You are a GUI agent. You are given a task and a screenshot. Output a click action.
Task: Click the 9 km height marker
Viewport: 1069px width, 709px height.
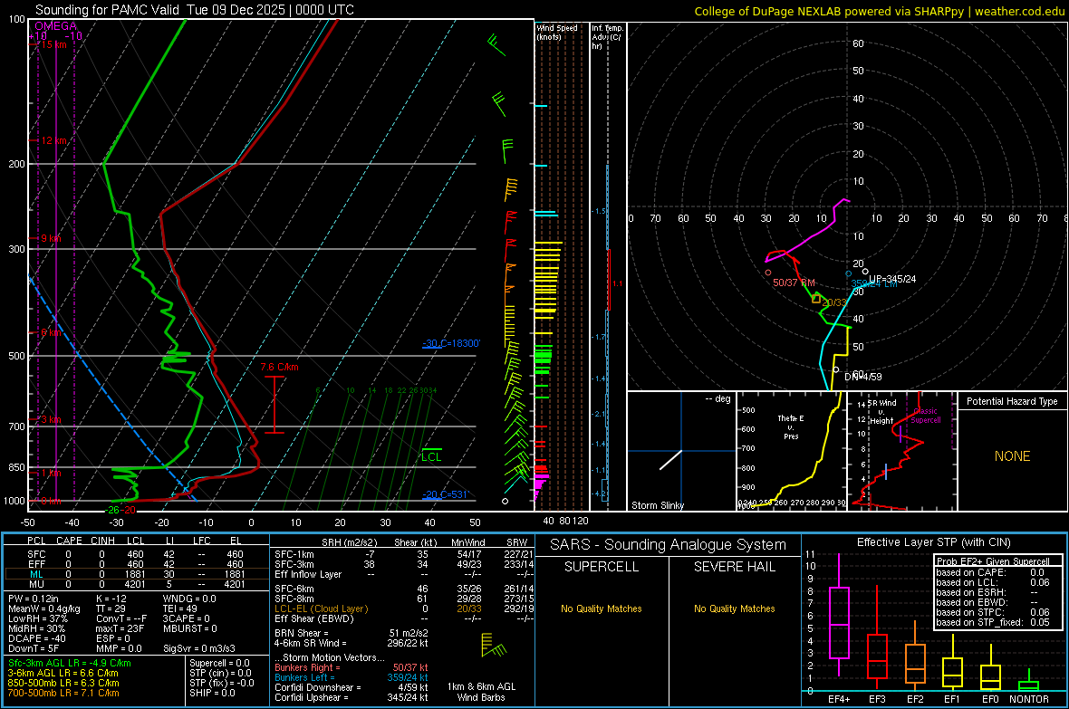tap(51, 238)
